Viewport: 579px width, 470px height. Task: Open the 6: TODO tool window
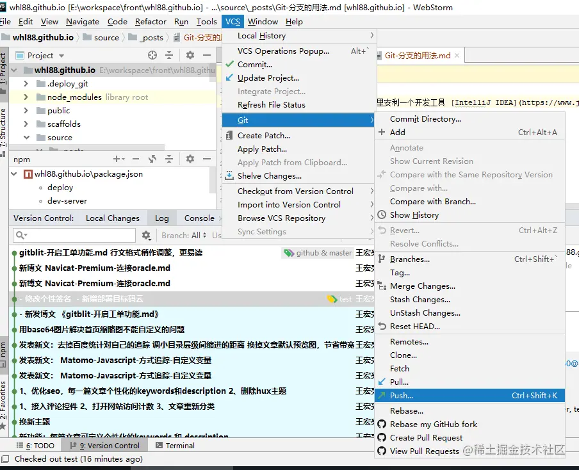pos(36,446)
